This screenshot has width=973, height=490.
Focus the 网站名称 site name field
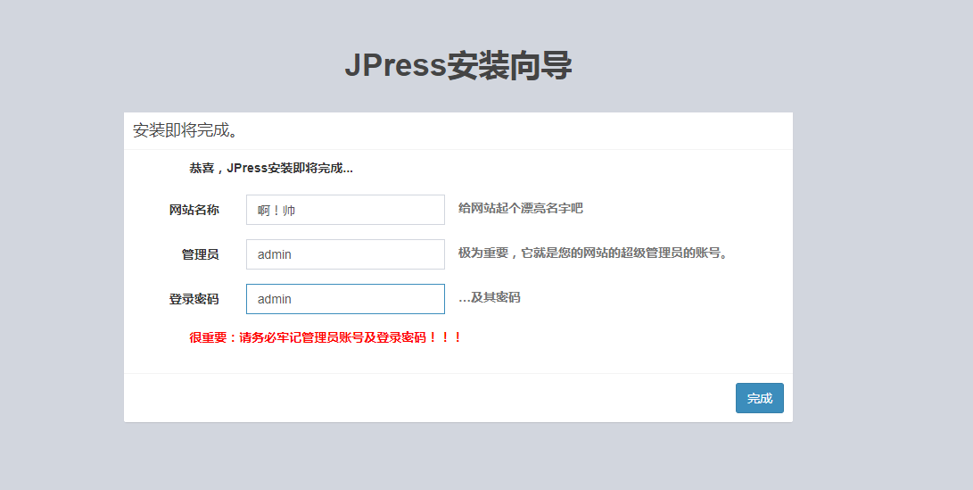(x=346, y=210)
